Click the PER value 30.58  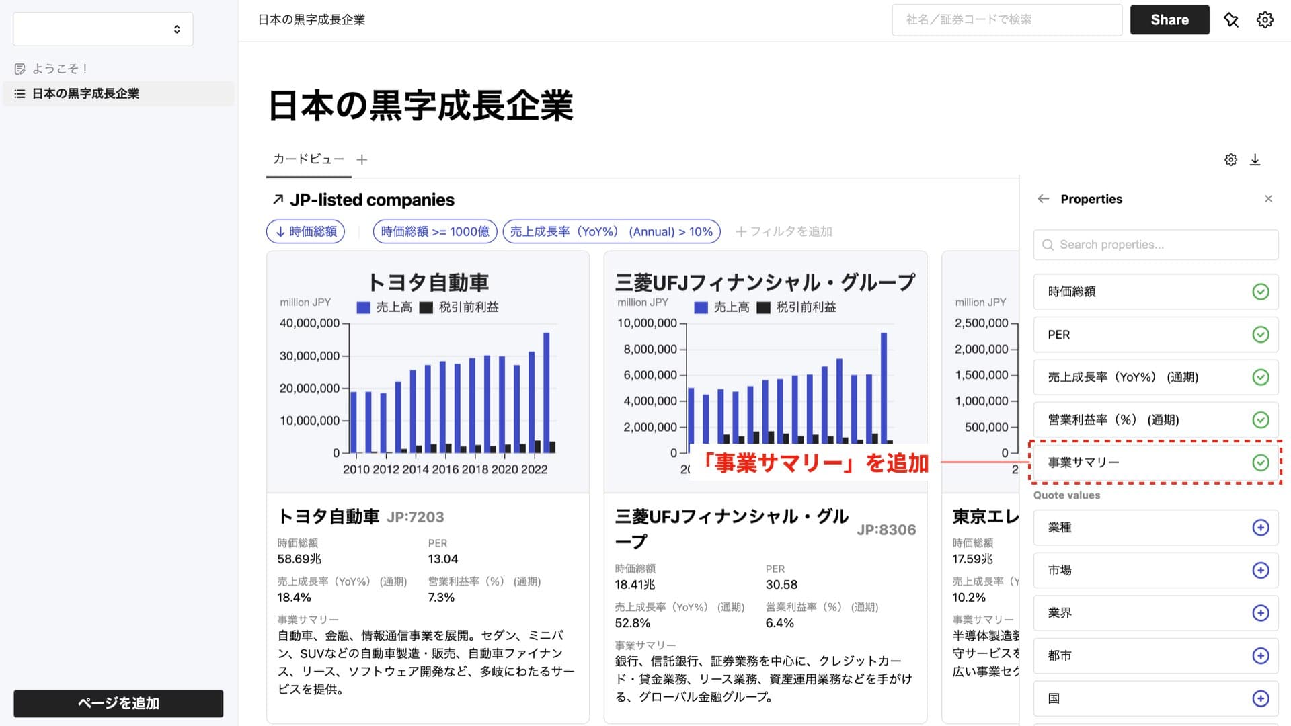pyautogui.click(x=781, y=585)
